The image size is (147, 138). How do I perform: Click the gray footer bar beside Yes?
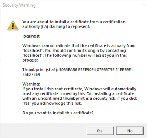click(x=43, y=131)
